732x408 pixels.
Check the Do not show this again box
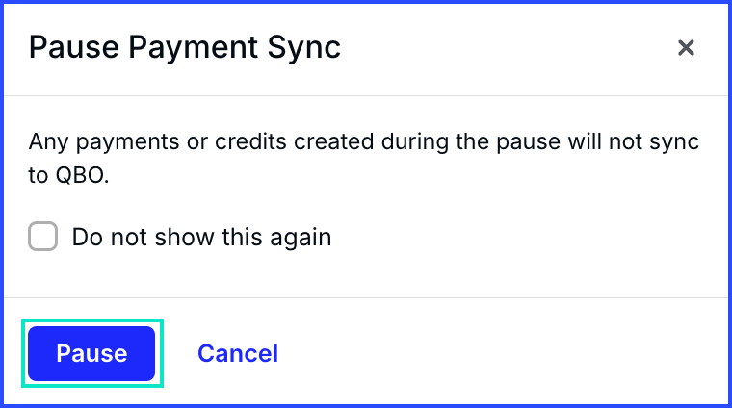(43, 237)
